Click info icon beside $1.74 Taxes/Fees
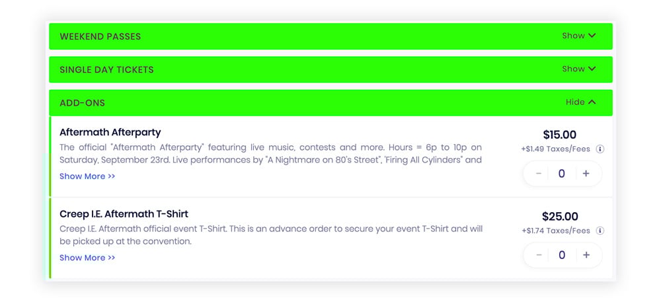 click(600, 231)
